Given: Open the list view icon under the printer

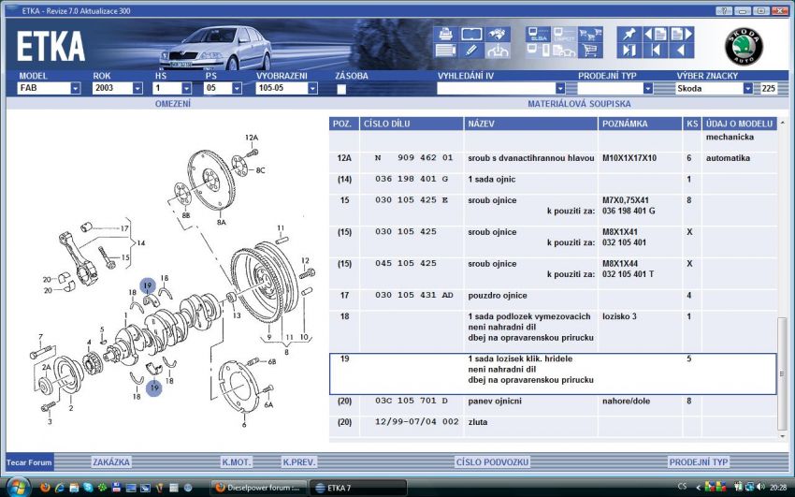Looking at the screenshot, I should 445,51.
